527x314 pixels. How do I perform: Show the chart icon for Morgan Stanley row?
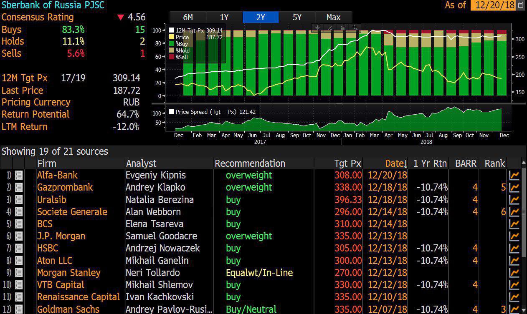pyautogui.click(x=514, y=273)
